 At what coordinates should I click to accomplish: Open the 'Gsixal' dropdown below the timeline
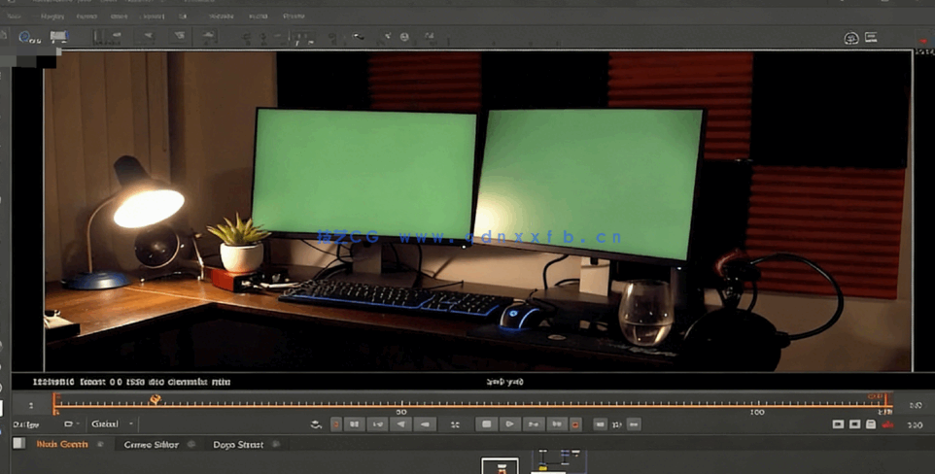pyautogui.click(x=112, y=424)
